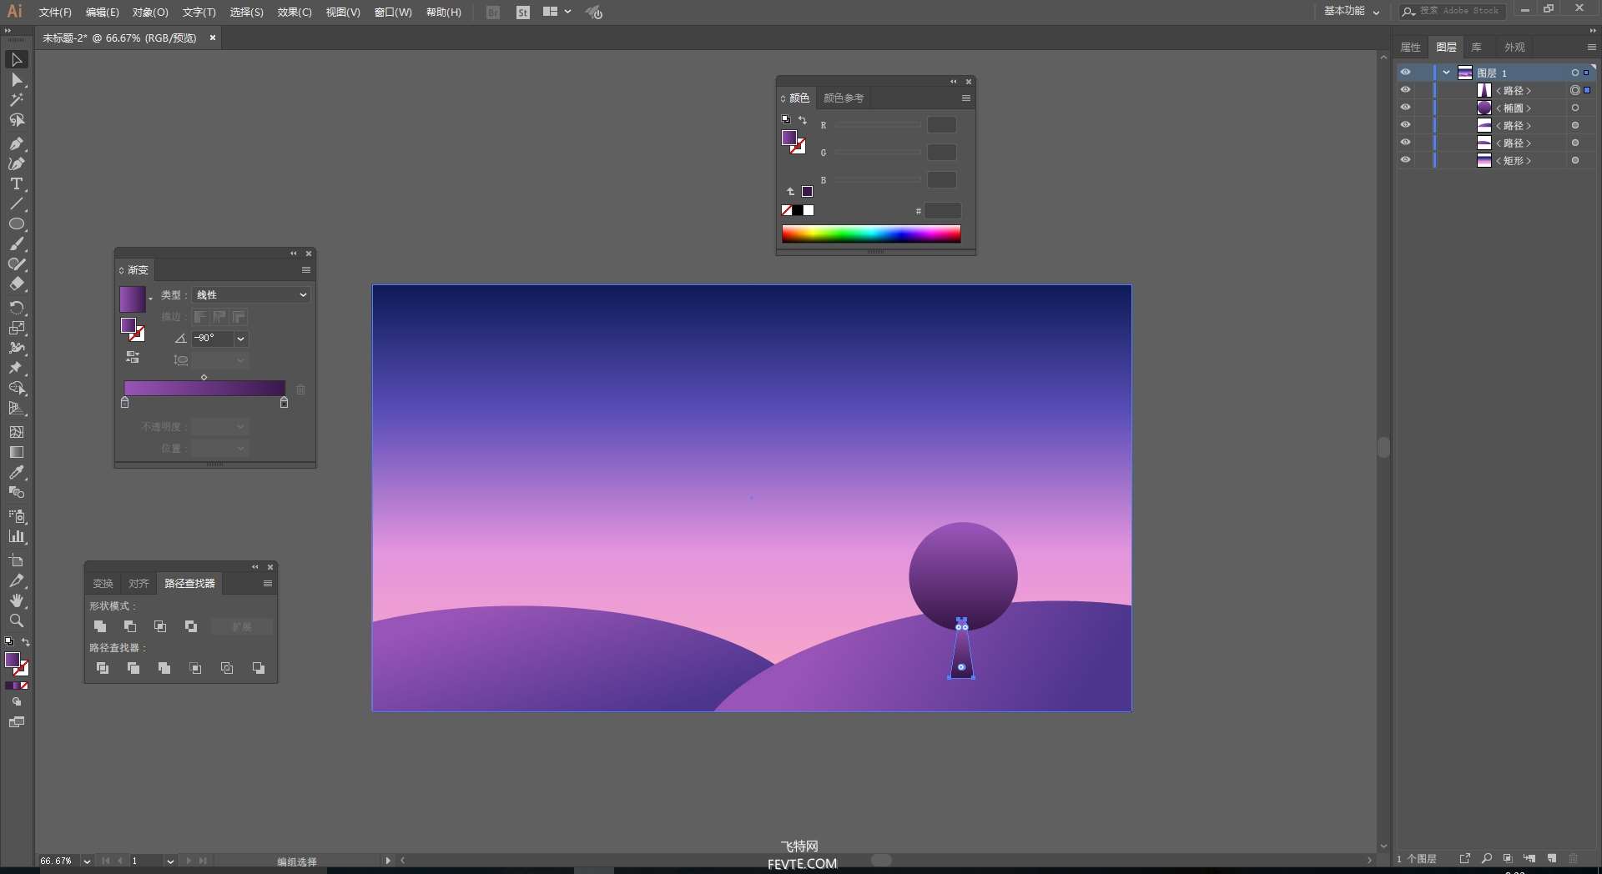Select the Pen tool
1602x874 pixels.
[x=16, y=143]
